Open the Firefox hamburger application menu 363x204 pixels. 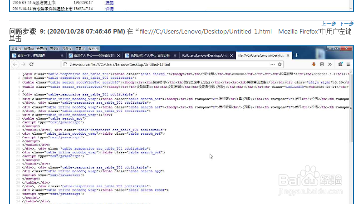[x=348, y=64]
